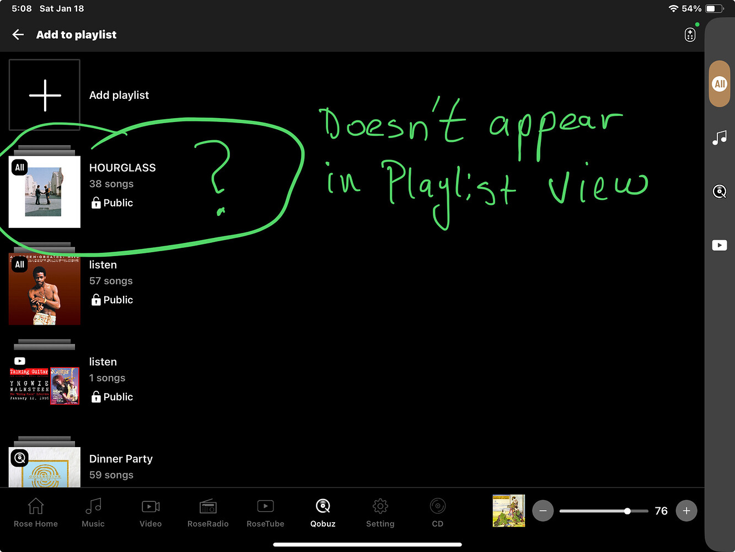Screen dimensions: 735x552
Task: Filter by Qobuz icon in right sidebar
Action: [720, 192]
